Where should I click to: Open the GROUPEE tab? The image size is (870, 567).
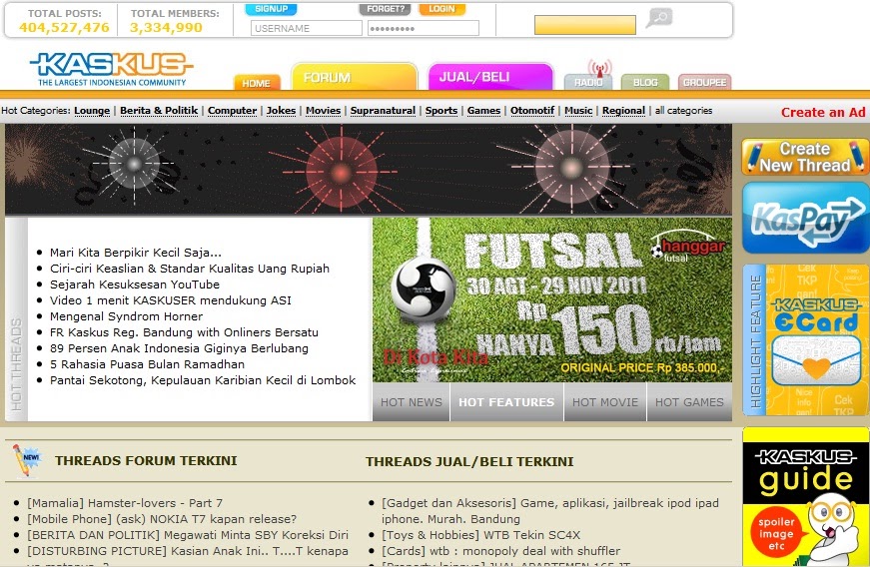(704, 82)
